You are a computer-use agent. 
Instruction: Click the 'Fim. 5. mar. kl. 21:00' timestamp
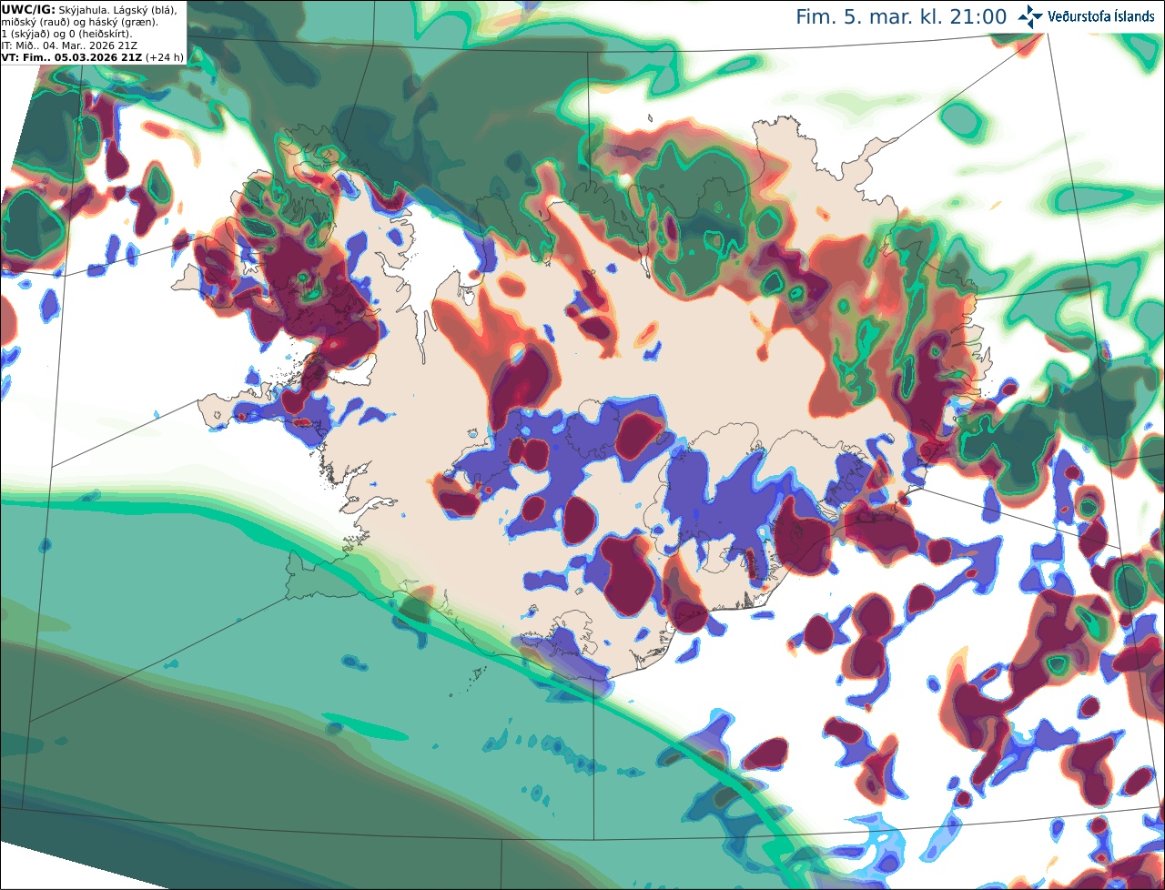(901, 17)
